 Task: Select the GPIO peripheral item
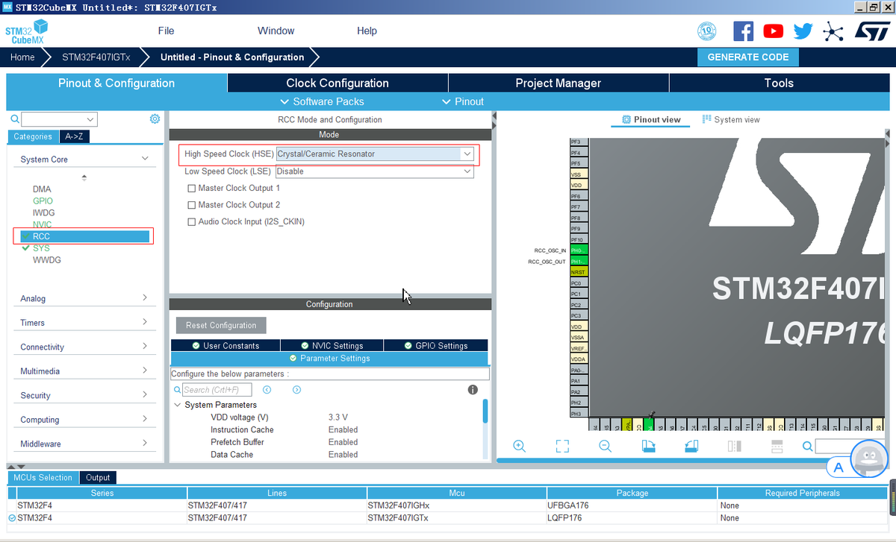[43, 201]
